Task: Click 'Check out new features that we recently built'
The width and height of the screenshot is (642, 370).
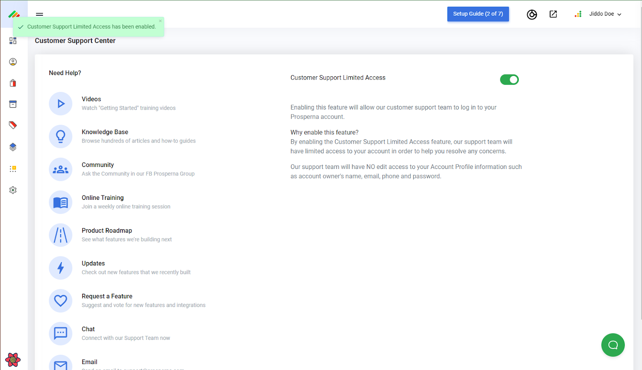Action: 136,272
